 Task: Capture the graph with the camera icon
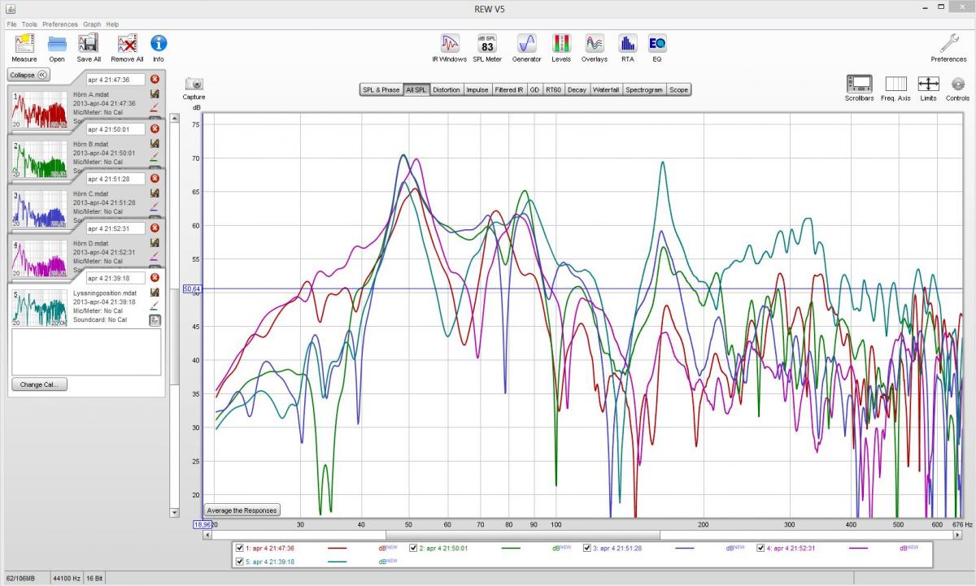(x=194, y=84)
